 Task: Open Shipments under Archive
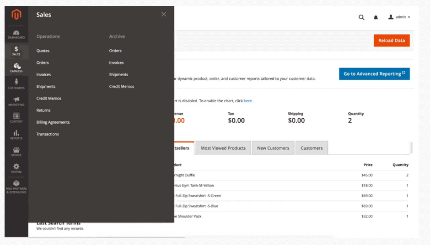(x=118, y=74)
